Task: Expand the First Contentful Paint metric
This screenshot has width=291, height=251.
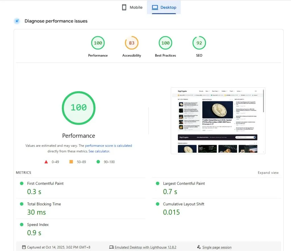Action: pyautogui.click(x=45, y=184)
